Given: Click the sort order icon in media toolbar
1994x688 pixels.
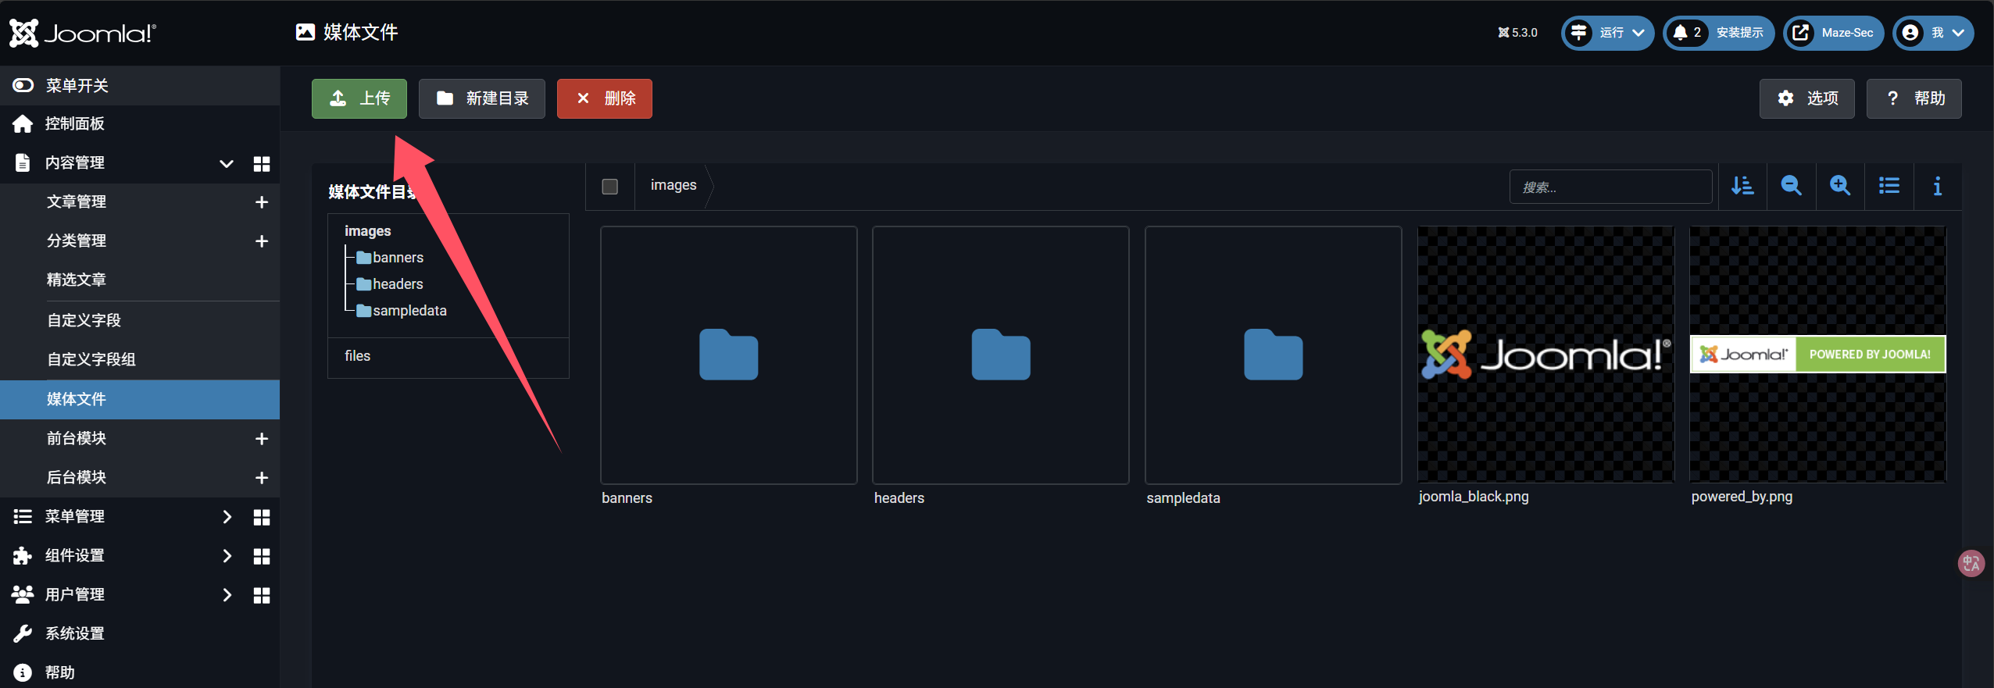Looking at the screenshot, I should [1742, 186].
